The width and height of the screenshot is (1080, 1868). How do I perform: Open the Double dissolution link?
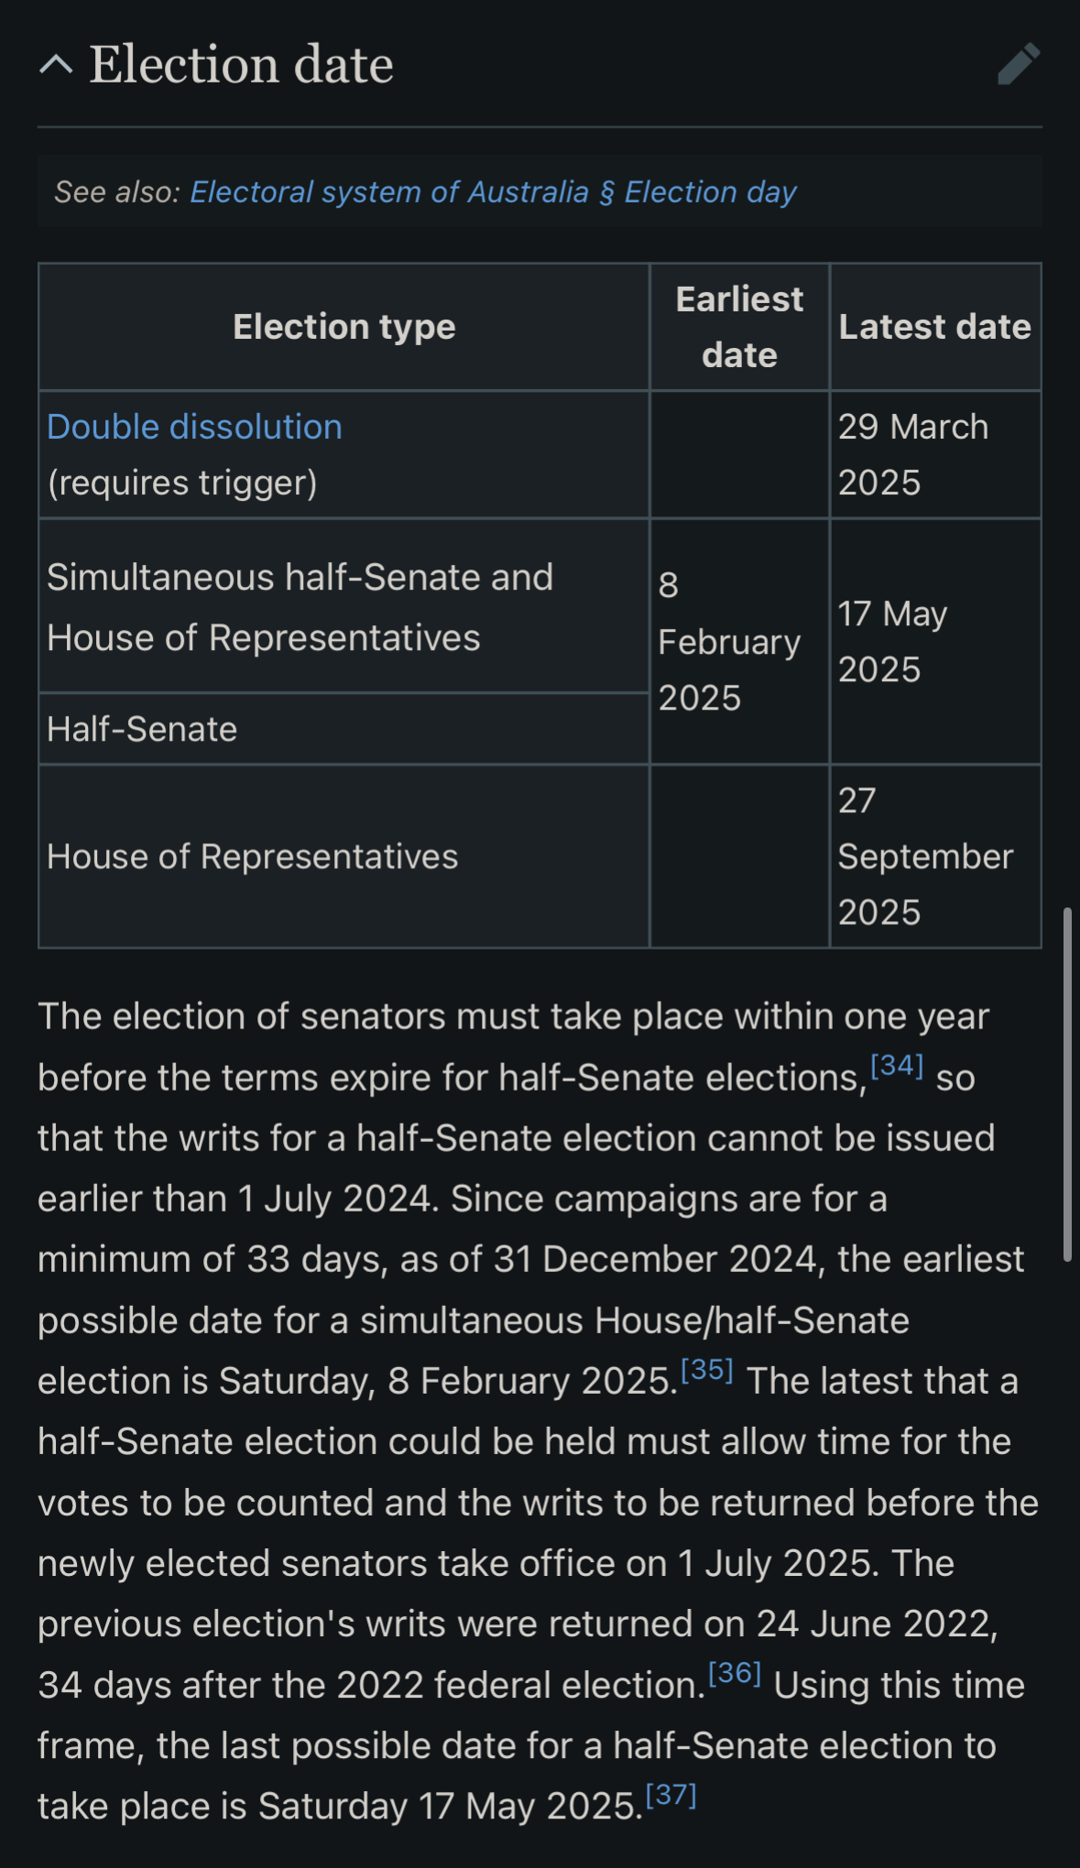(x=194, y=427)
